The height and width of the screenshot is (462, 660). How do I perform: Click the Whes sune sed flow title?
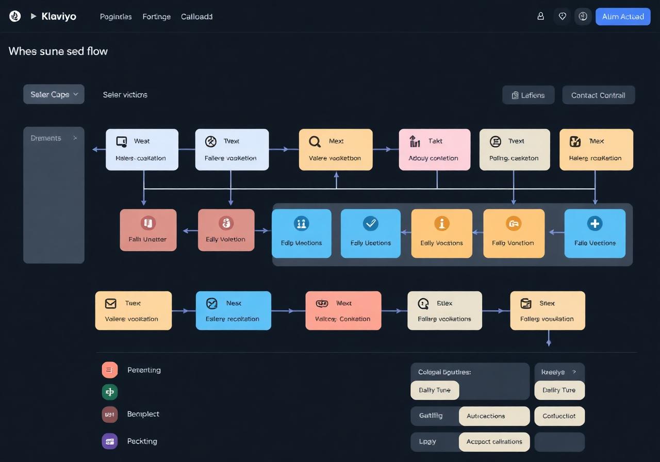pyautogui.click(x=58, y=51)
